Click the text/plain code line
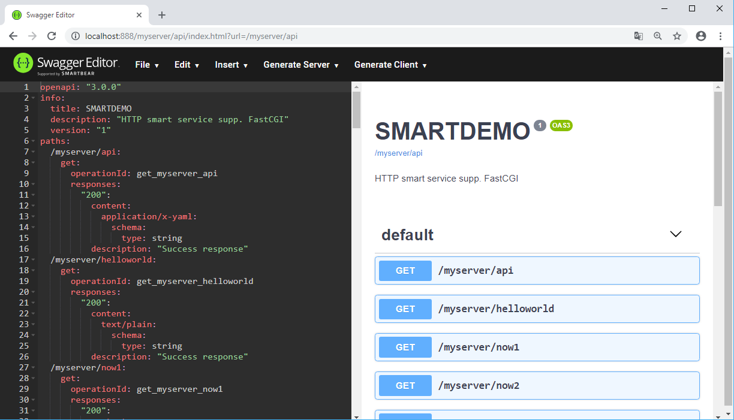 pyautogui.click(x=129, y=324)
